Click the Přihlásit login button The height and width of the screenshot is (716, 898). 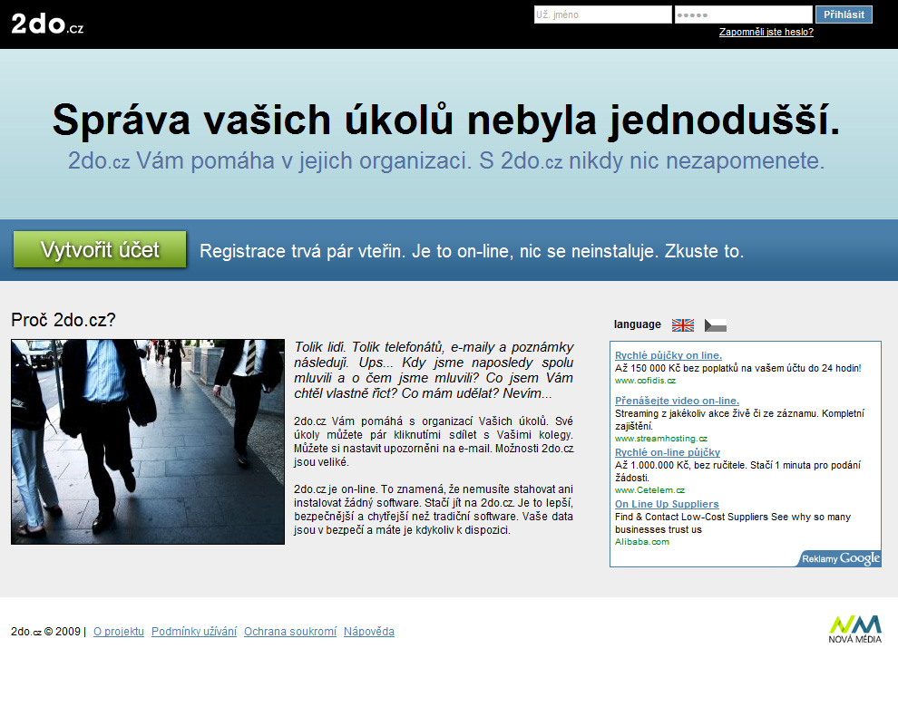tap(844, 15)
